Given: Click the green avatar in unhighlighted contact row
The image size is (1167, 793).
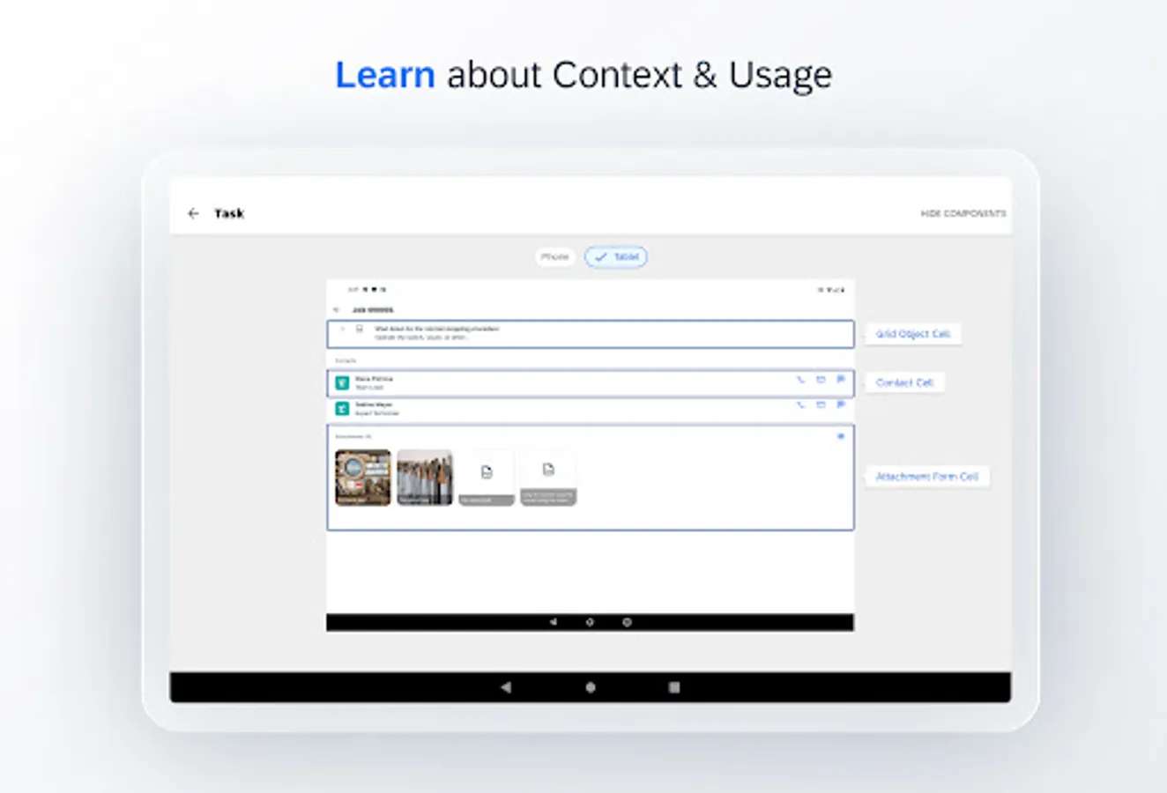Looking at the screenshot, I should [342, 409].
